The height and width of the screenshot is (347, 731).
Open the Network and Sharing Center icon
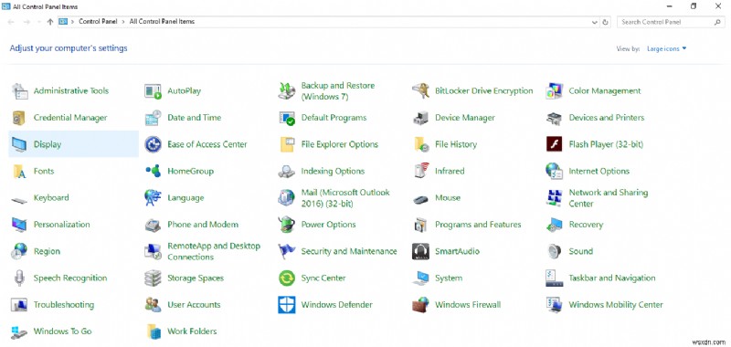555,198
